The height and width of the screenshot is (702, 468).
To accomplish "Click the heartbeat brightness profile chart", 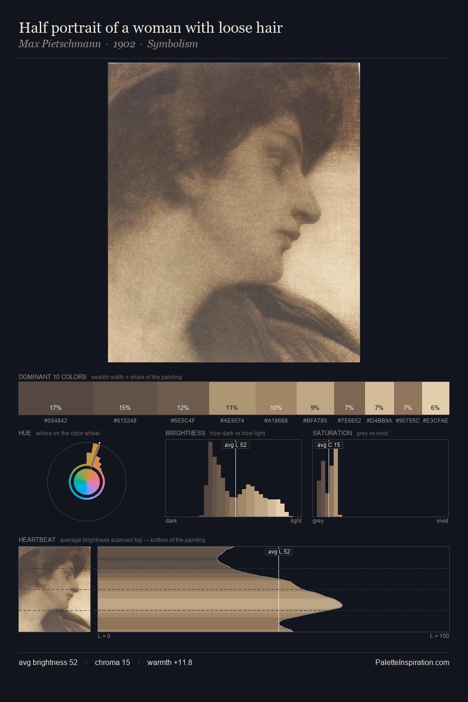I will tap(273, 589).
